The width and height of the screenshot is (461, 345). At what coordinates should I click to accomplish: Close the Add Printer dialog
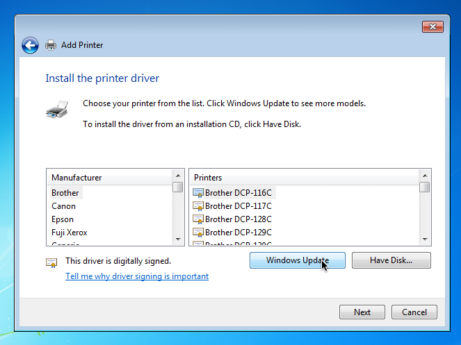[x=432, y=26]
